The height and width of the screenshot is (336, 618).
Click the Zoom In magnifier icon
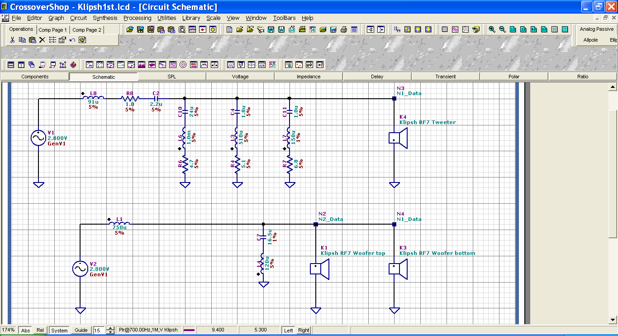492,29
